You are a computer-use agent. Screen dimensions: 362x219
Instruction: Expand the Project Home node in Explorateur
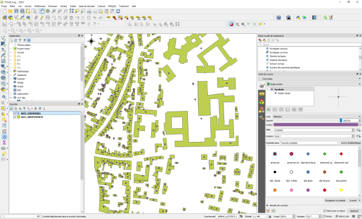pos(10,49)
